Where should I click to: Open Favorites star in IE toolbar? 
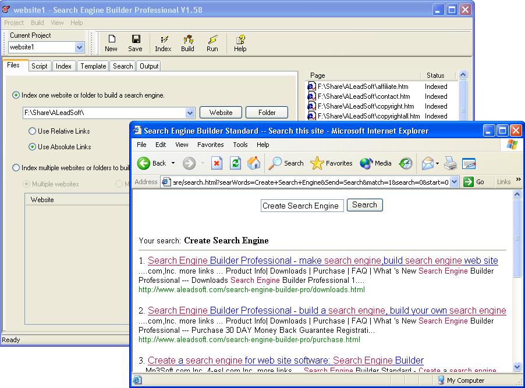(x=331, y=163)
